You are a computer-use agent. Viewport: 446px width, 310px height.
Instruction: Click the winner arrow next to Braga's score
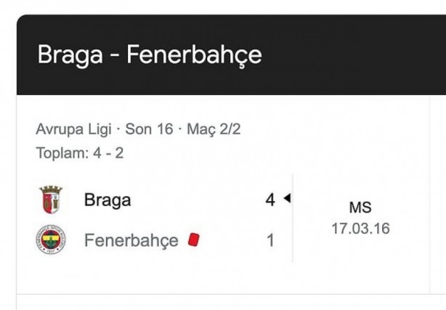pyautogui.click(x=286, y=199)
